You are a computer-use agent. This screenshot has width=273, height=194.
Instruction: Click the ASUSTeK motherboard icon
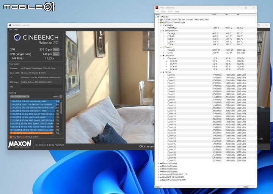[x=161, y=20]
